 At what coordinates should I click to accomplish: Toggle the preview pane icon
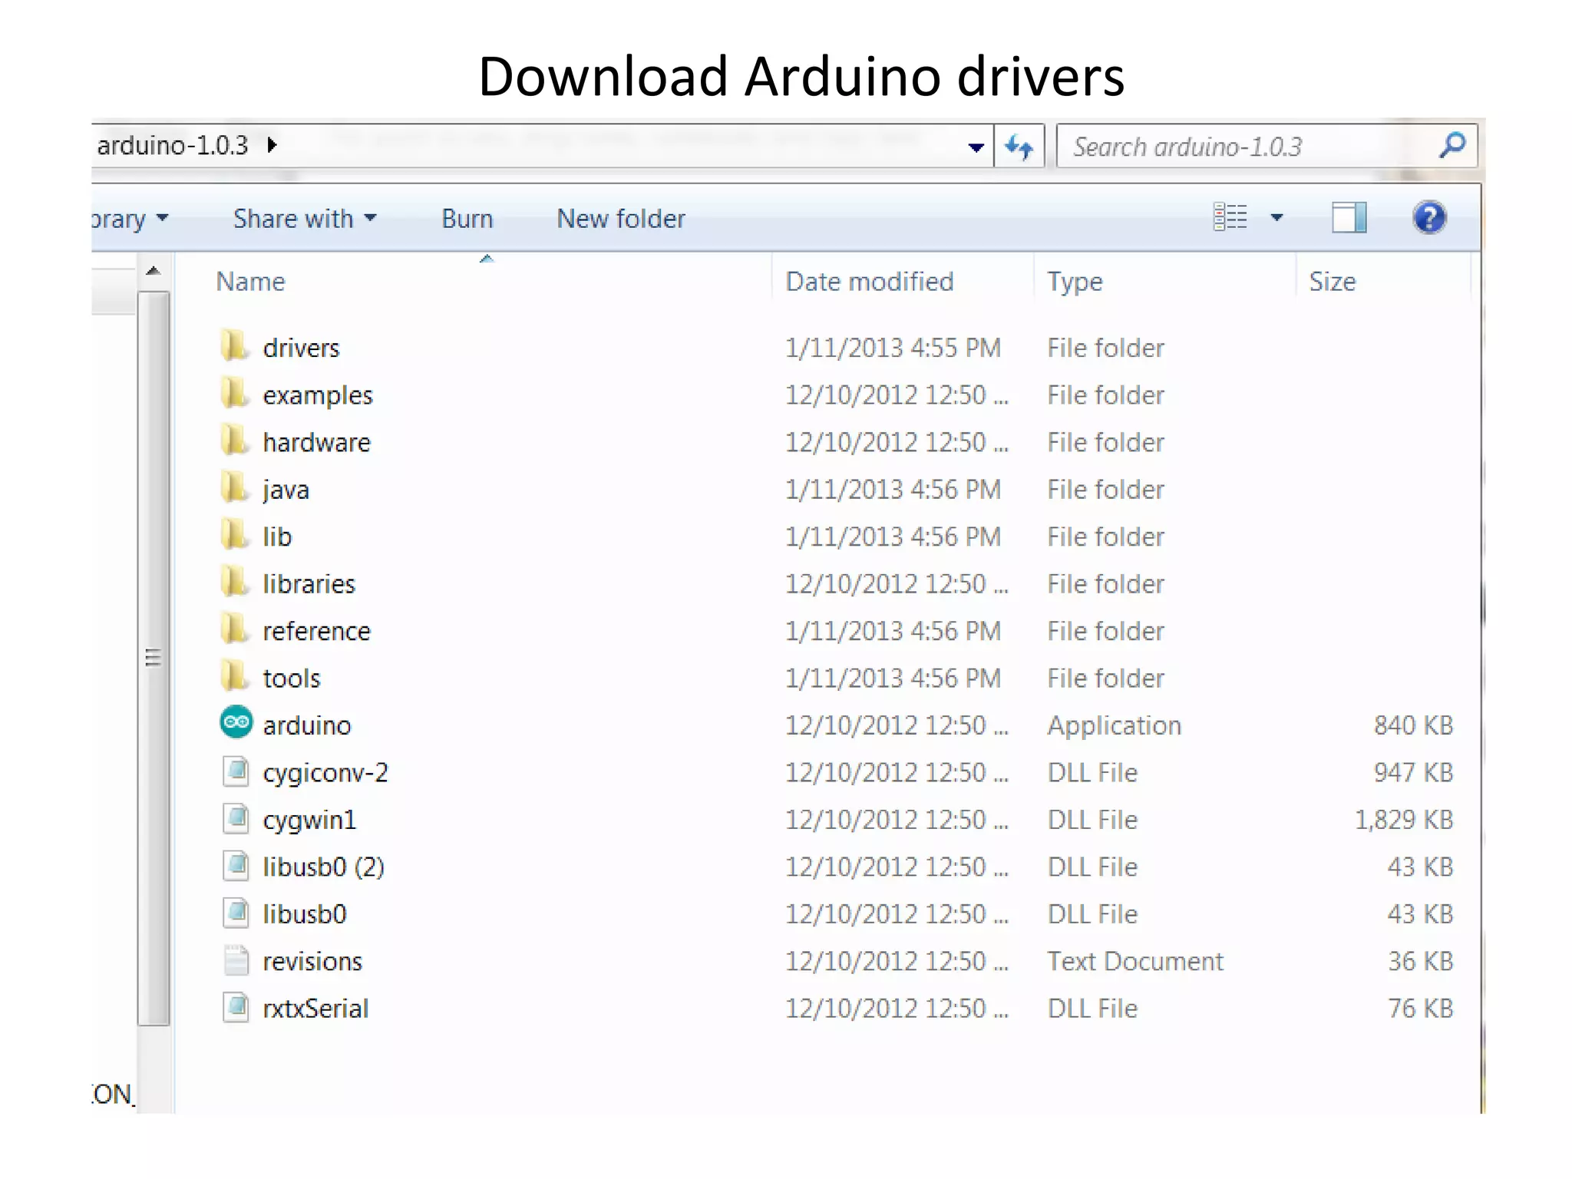1349,217
